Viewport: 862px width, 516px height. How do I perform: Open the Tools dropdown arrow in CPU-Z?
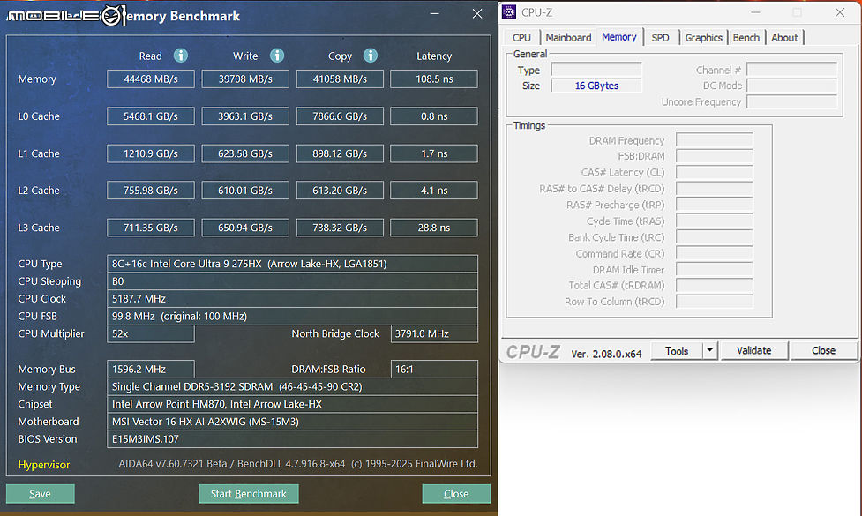click(x=709, y=350)
